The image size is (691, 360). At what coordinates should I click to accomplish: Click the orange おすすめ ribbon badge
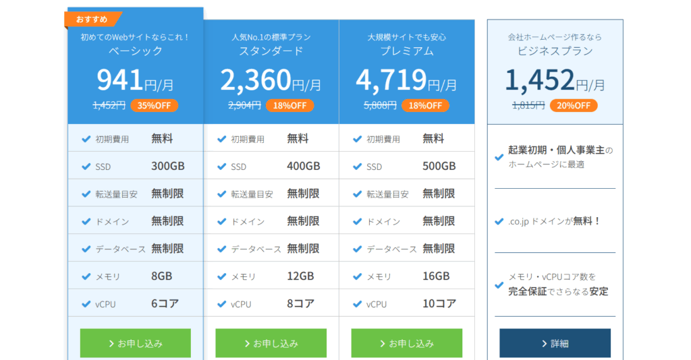(x=92, y=20)
